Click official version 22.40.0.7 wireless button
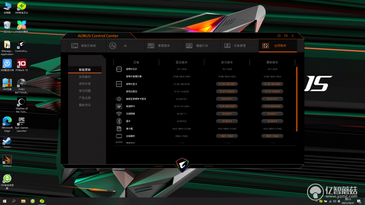The height and width of the screenshot is (205, 365). tap(227, 114)
